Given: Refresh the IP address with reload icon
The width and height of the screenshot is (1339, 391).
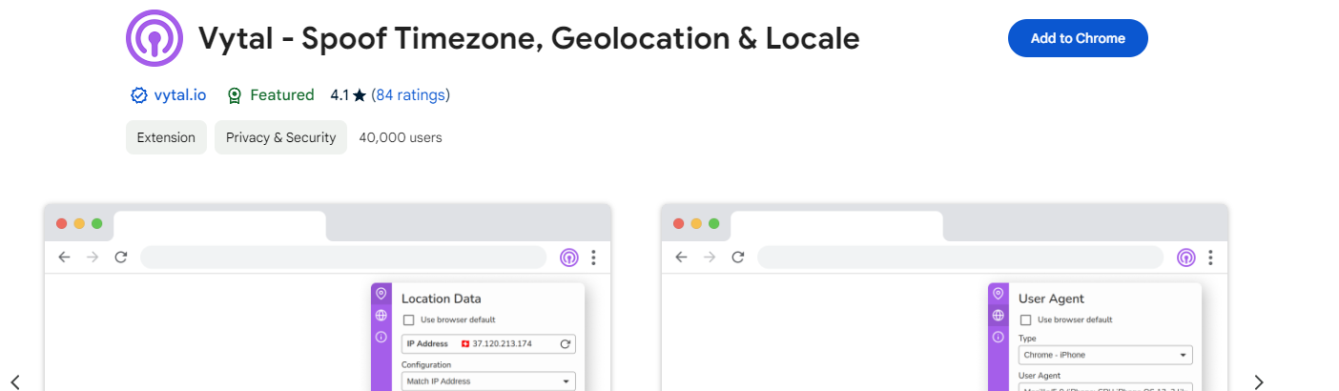Looking at the screenshot, I should pyautogui.click(x=565, y=343).
